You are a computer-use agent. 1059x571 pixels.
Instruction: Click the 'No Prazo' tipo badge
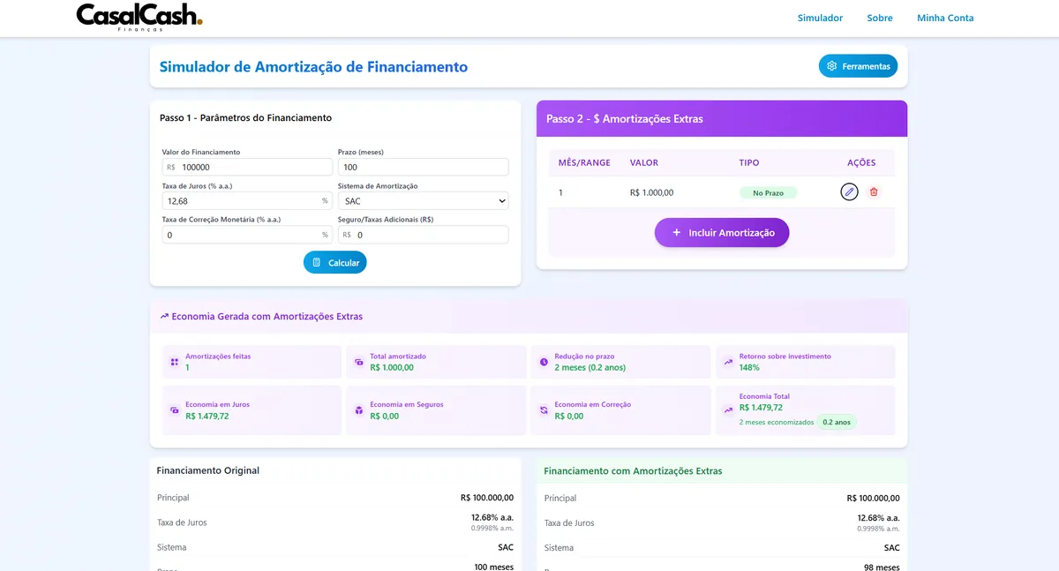pyautogui.click(x=768, y=192)
